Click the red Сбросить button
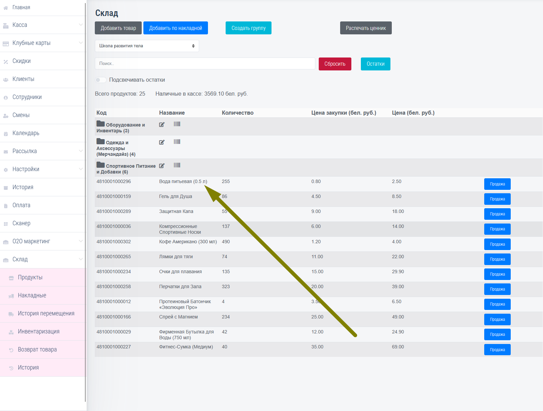Viewport: 543px width, 411px height. 335,64
